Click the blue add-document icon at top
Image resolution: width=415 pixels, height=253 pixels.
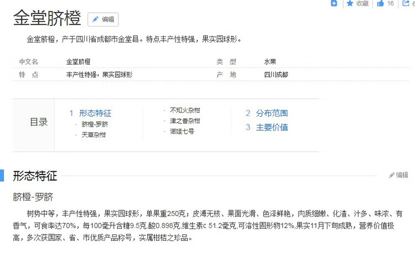tap(334, 3)
